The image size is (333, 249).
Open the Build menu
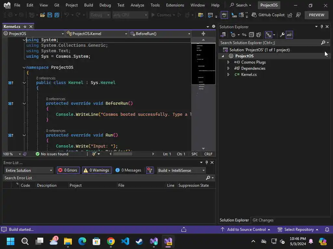tap(88, 5)
